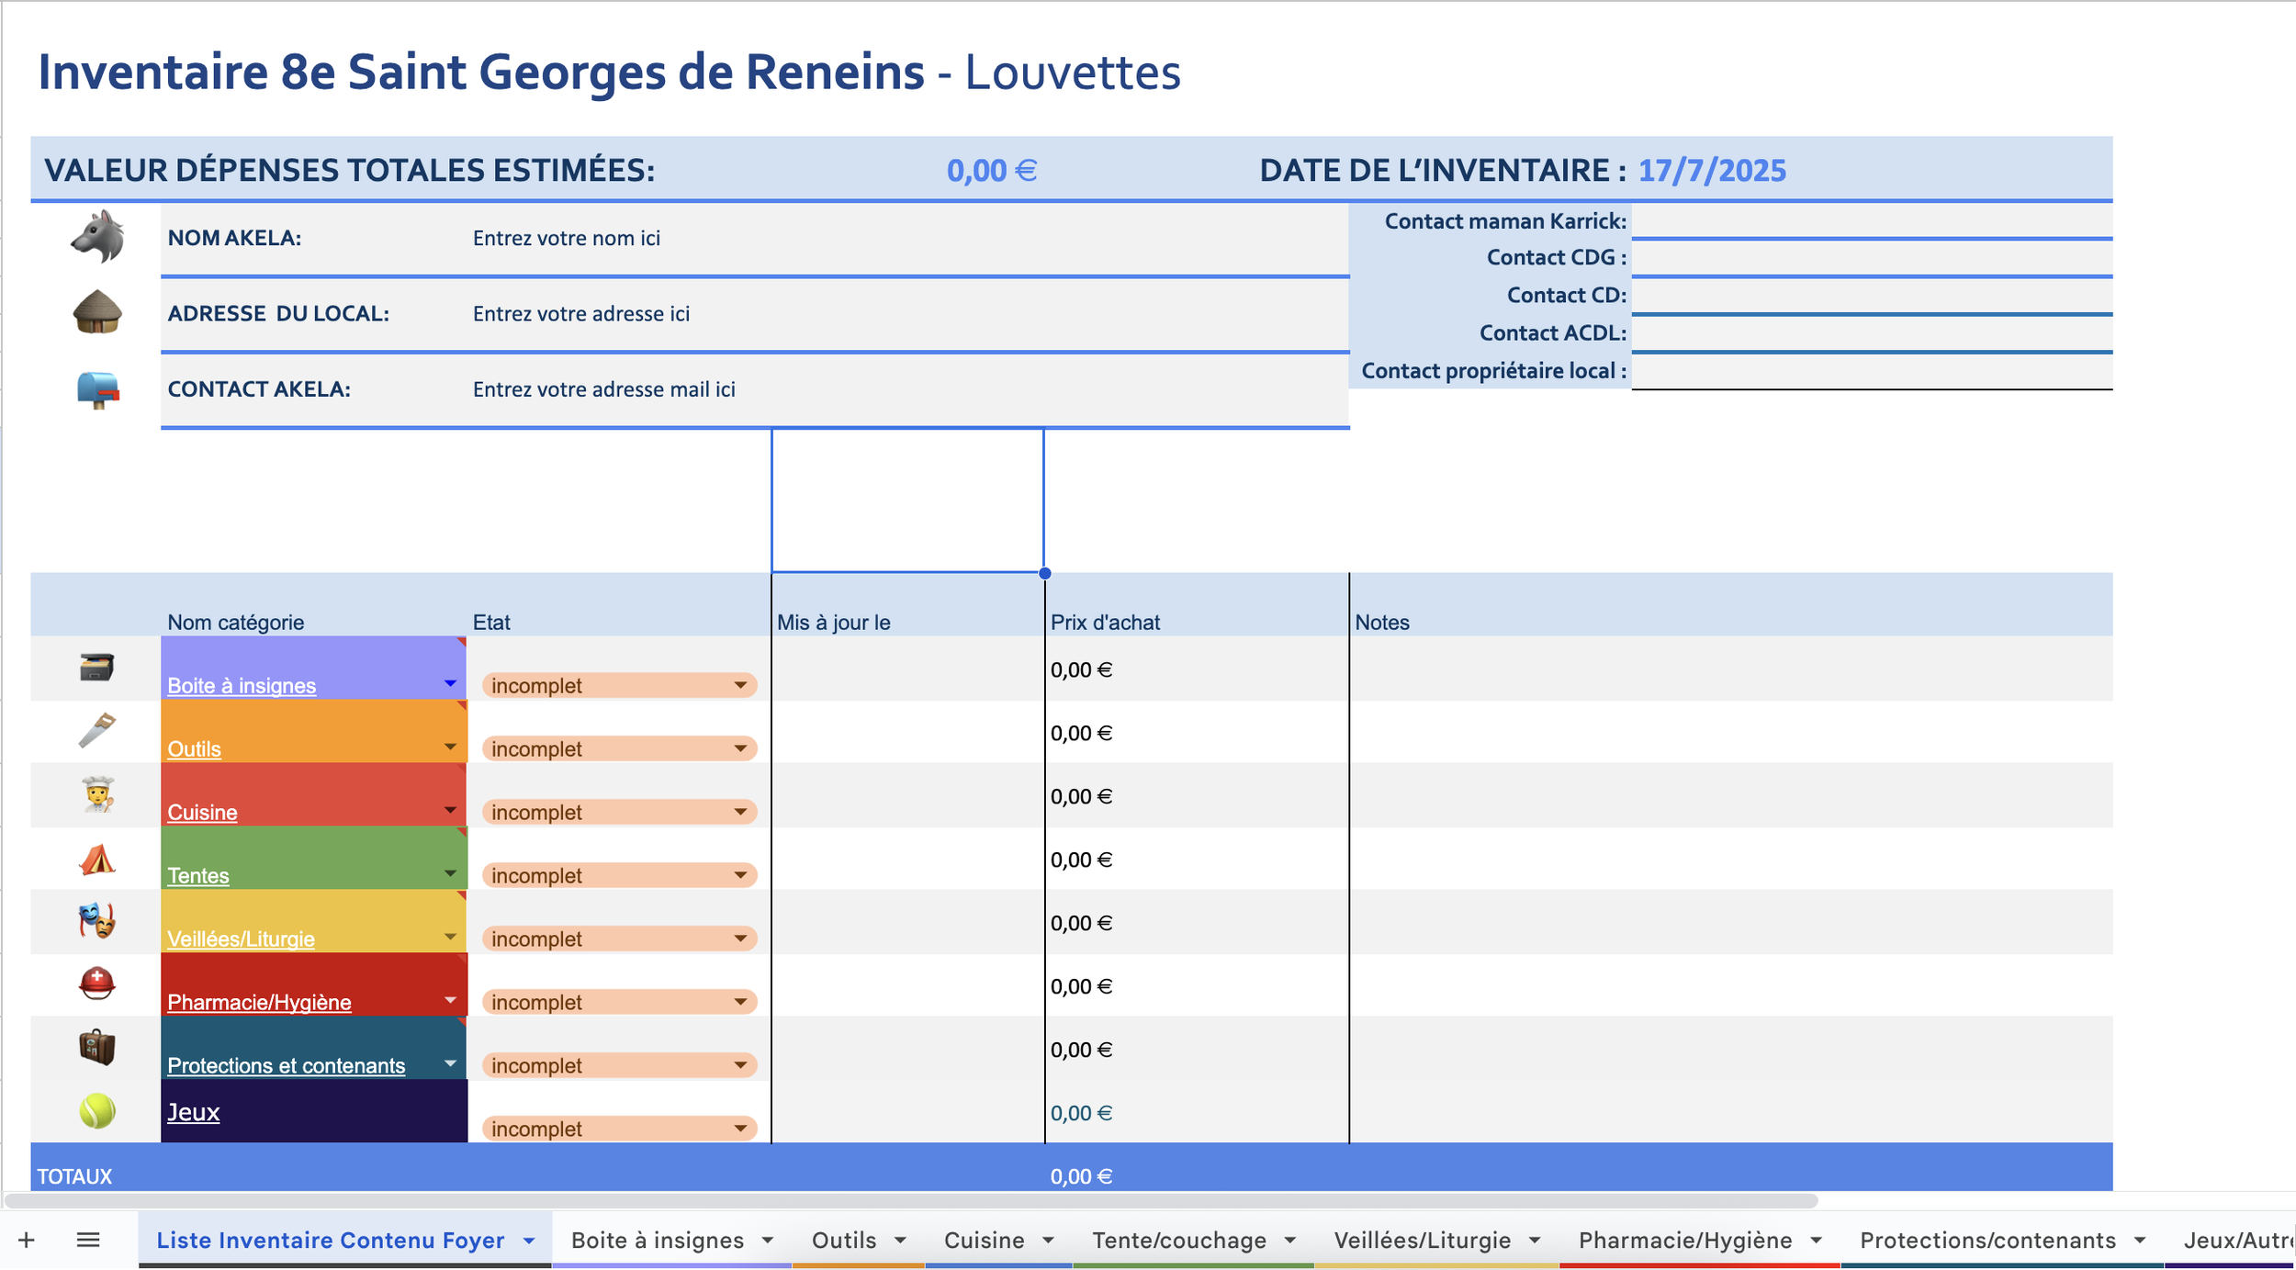Open the Cuisine category link
The image size is (2296, 1270).
(x=202, y=813)
